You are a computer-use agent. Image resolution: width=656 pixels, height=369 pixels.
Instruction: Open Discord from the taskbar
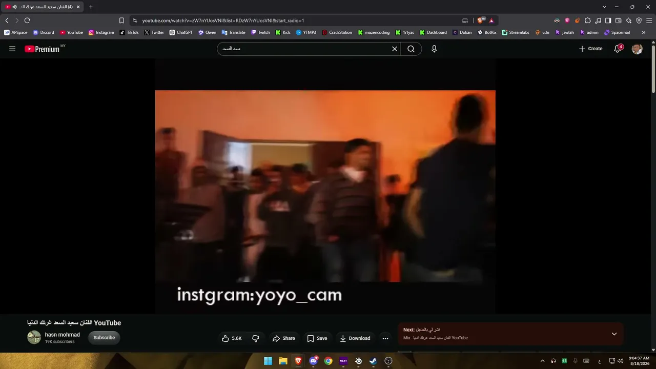click(313, 361)
